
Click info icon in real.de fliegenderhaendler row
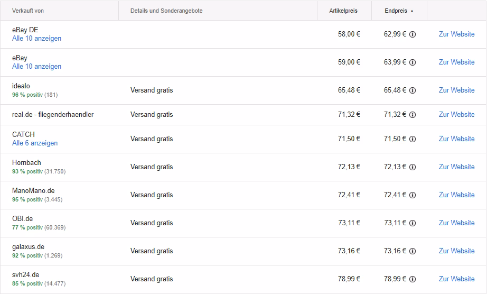point(413,115)
